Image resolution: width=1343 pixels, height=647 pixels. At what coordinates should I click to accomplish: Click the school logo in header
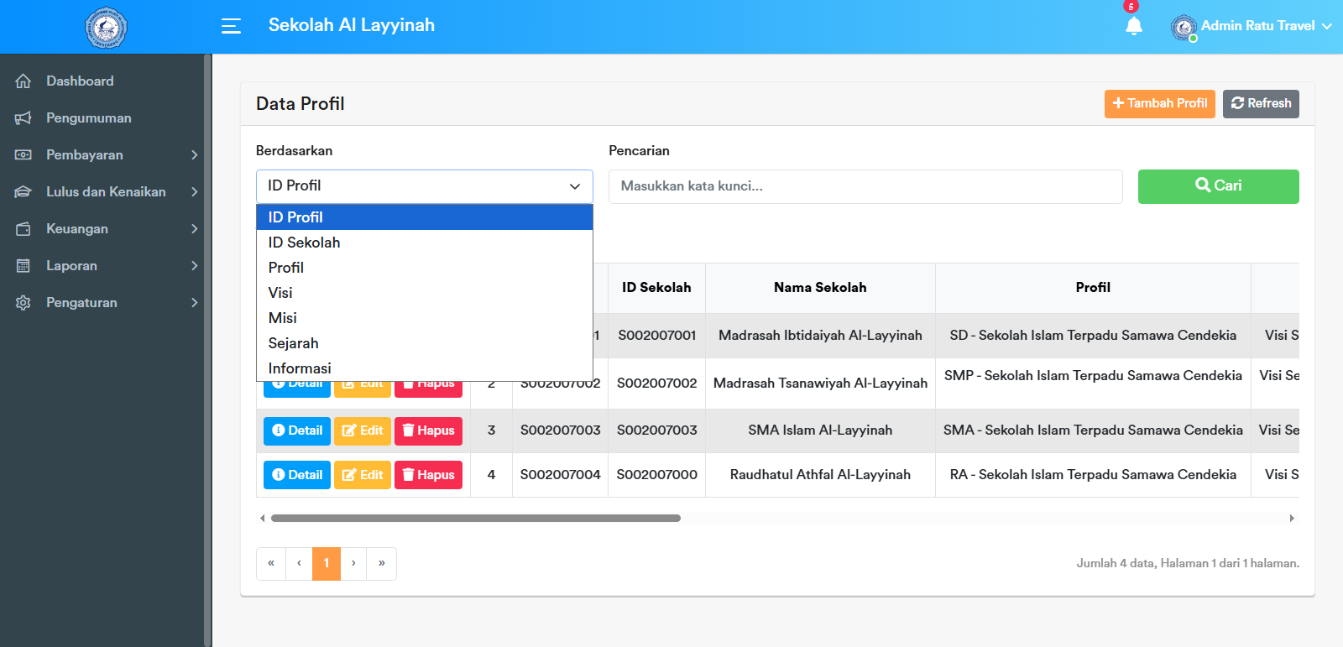coord(106,28)
